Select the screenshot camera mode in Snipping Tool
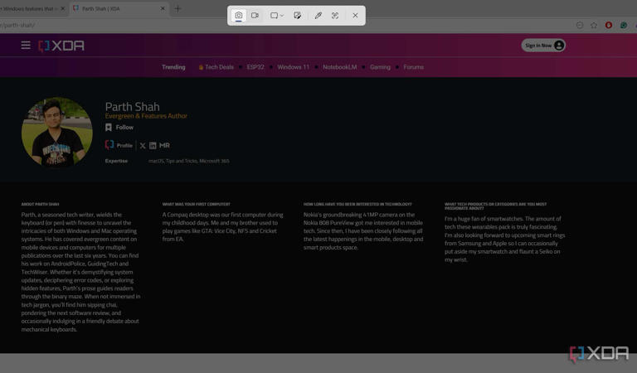The height and width of the screenshot is (373, 637). (239, 16)
